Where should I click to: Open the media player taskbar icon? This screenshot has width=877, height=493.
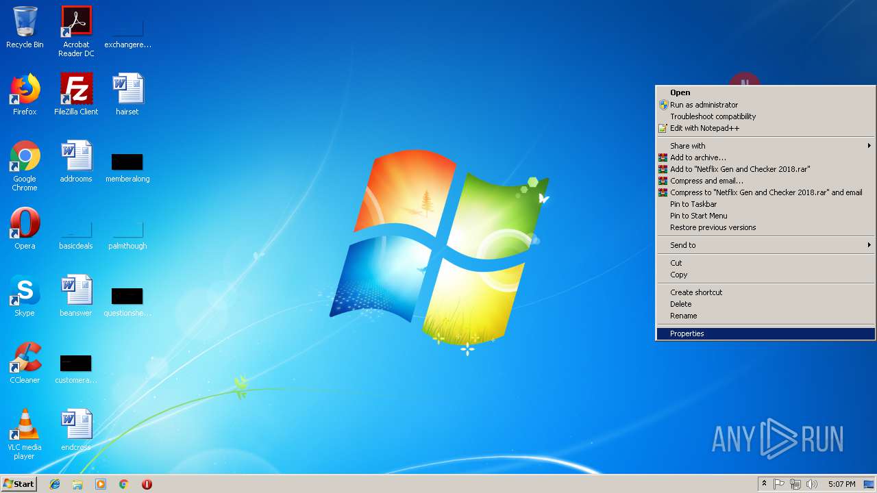click(x=101, y=484)
